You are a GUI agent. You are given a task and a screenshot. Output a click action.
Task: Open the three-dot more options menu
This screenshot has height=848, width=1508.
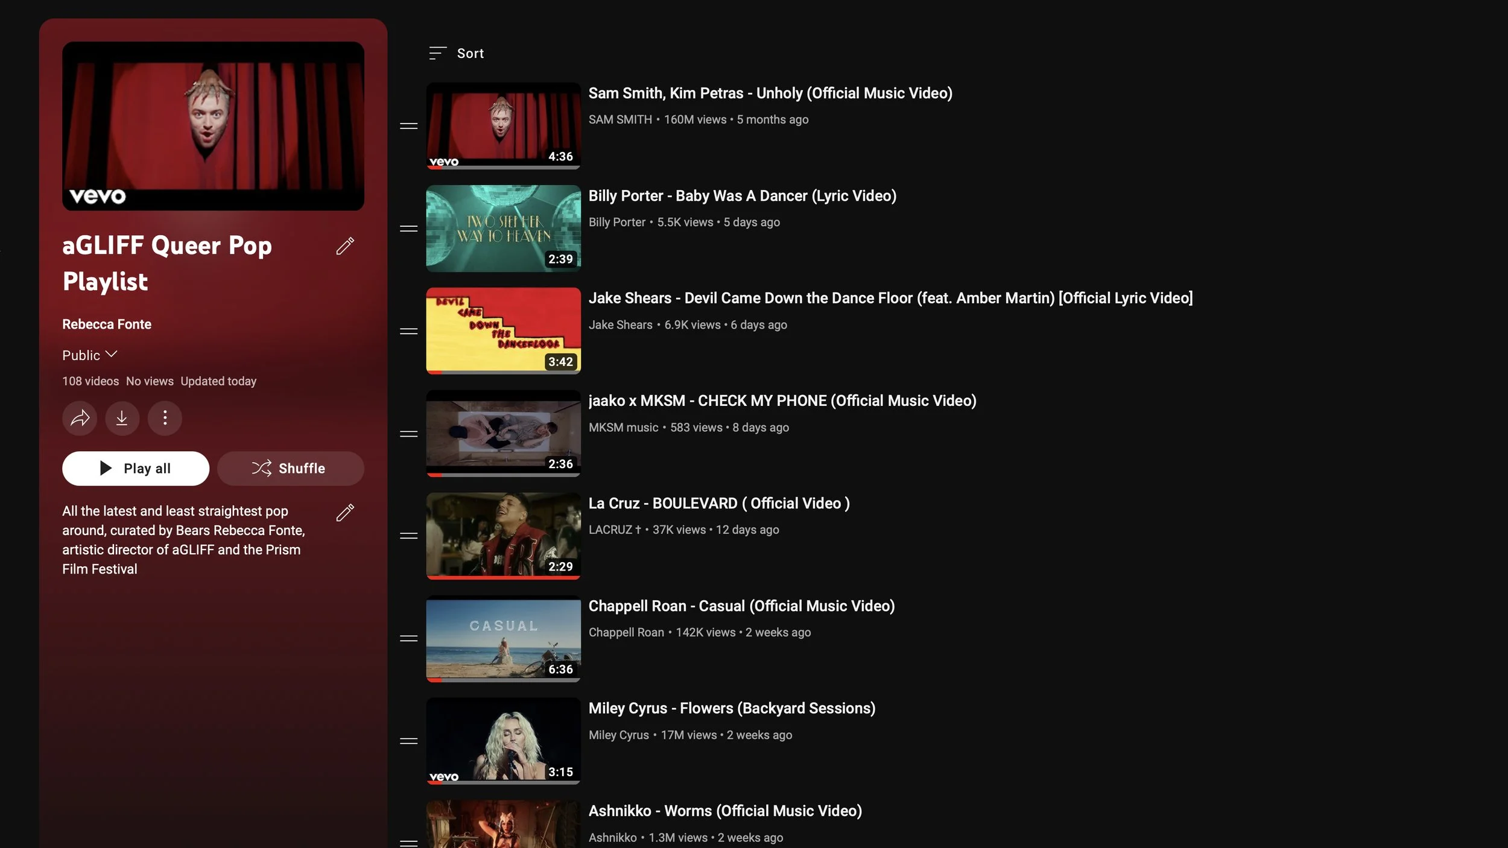165,418
